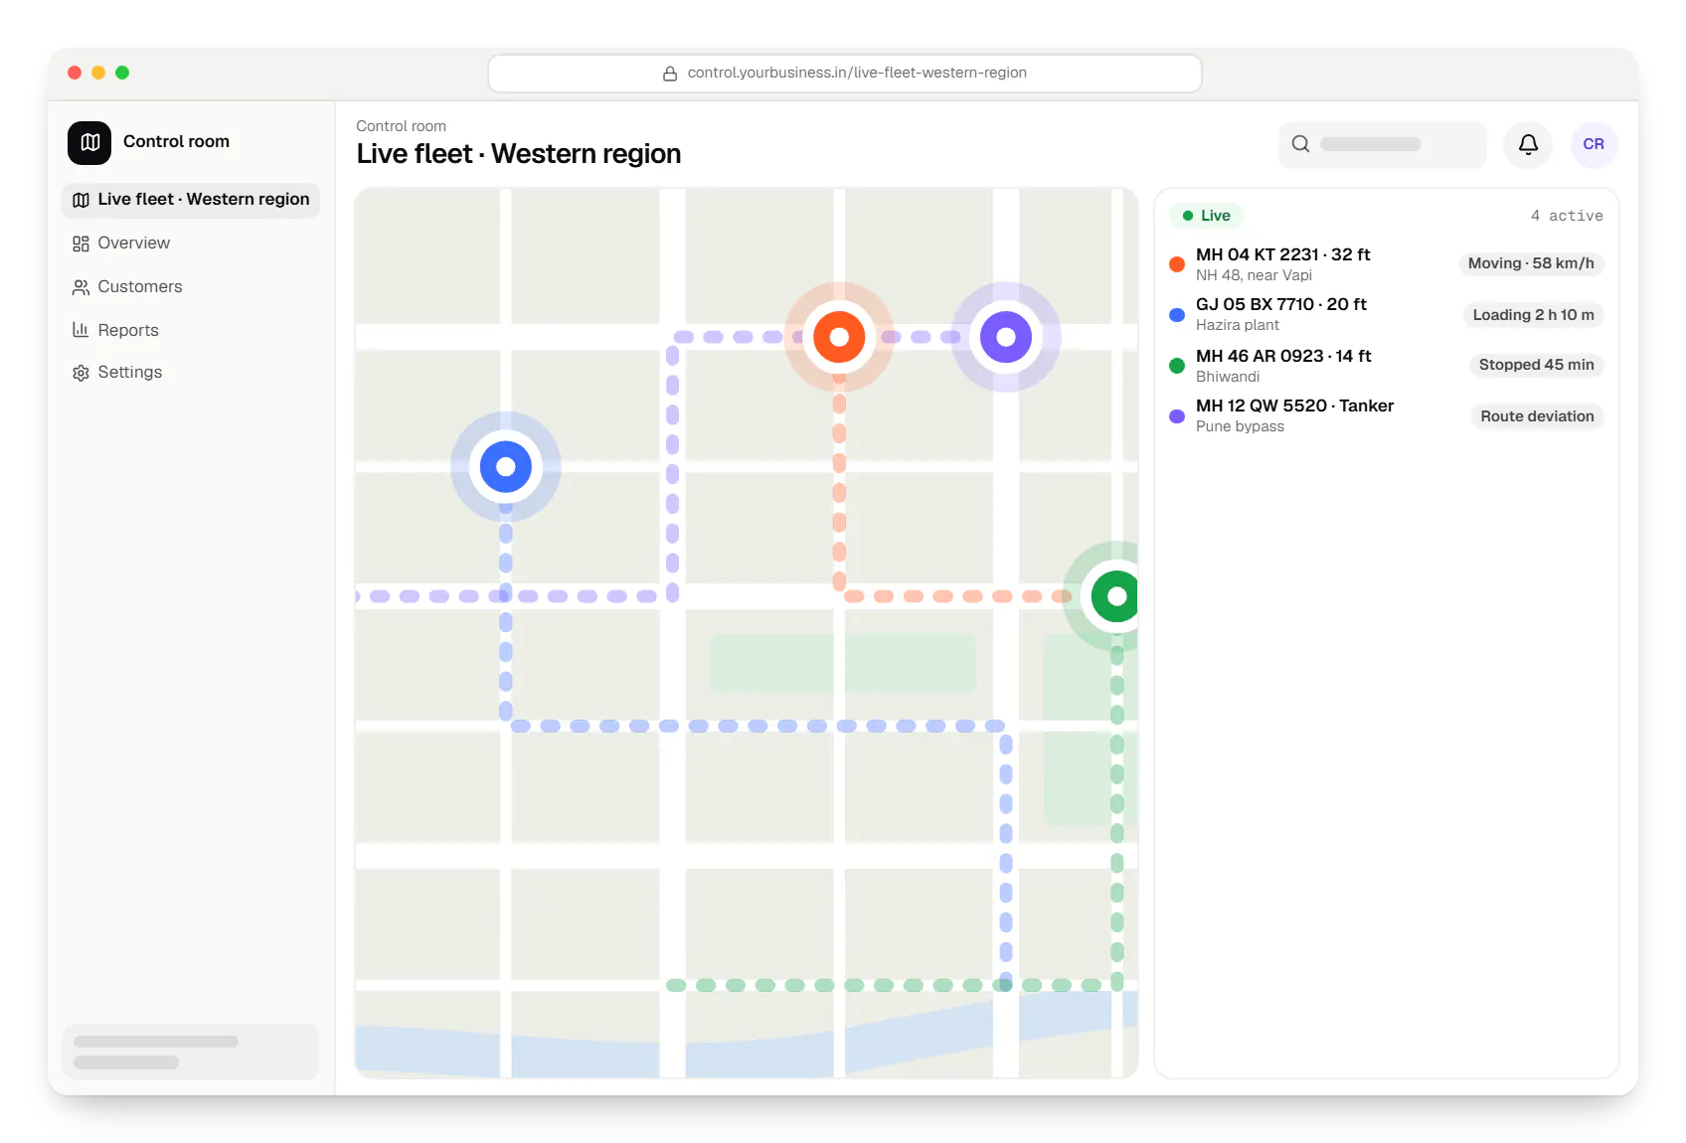Click green dot beside MH 46 AR 0923
1686x1143 pixels.
[x=1177, y=366]
